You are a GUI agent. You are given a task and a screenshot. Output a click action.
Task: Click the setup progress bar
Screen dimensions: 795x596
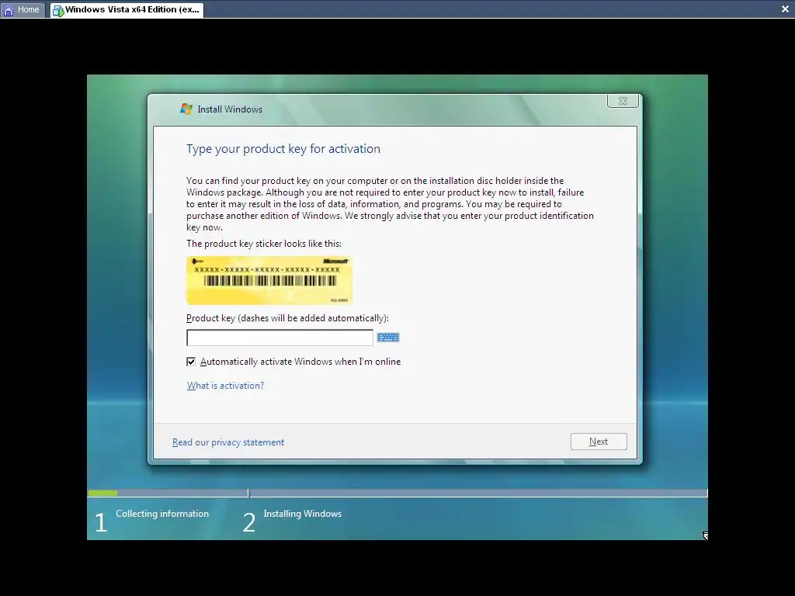397,493
